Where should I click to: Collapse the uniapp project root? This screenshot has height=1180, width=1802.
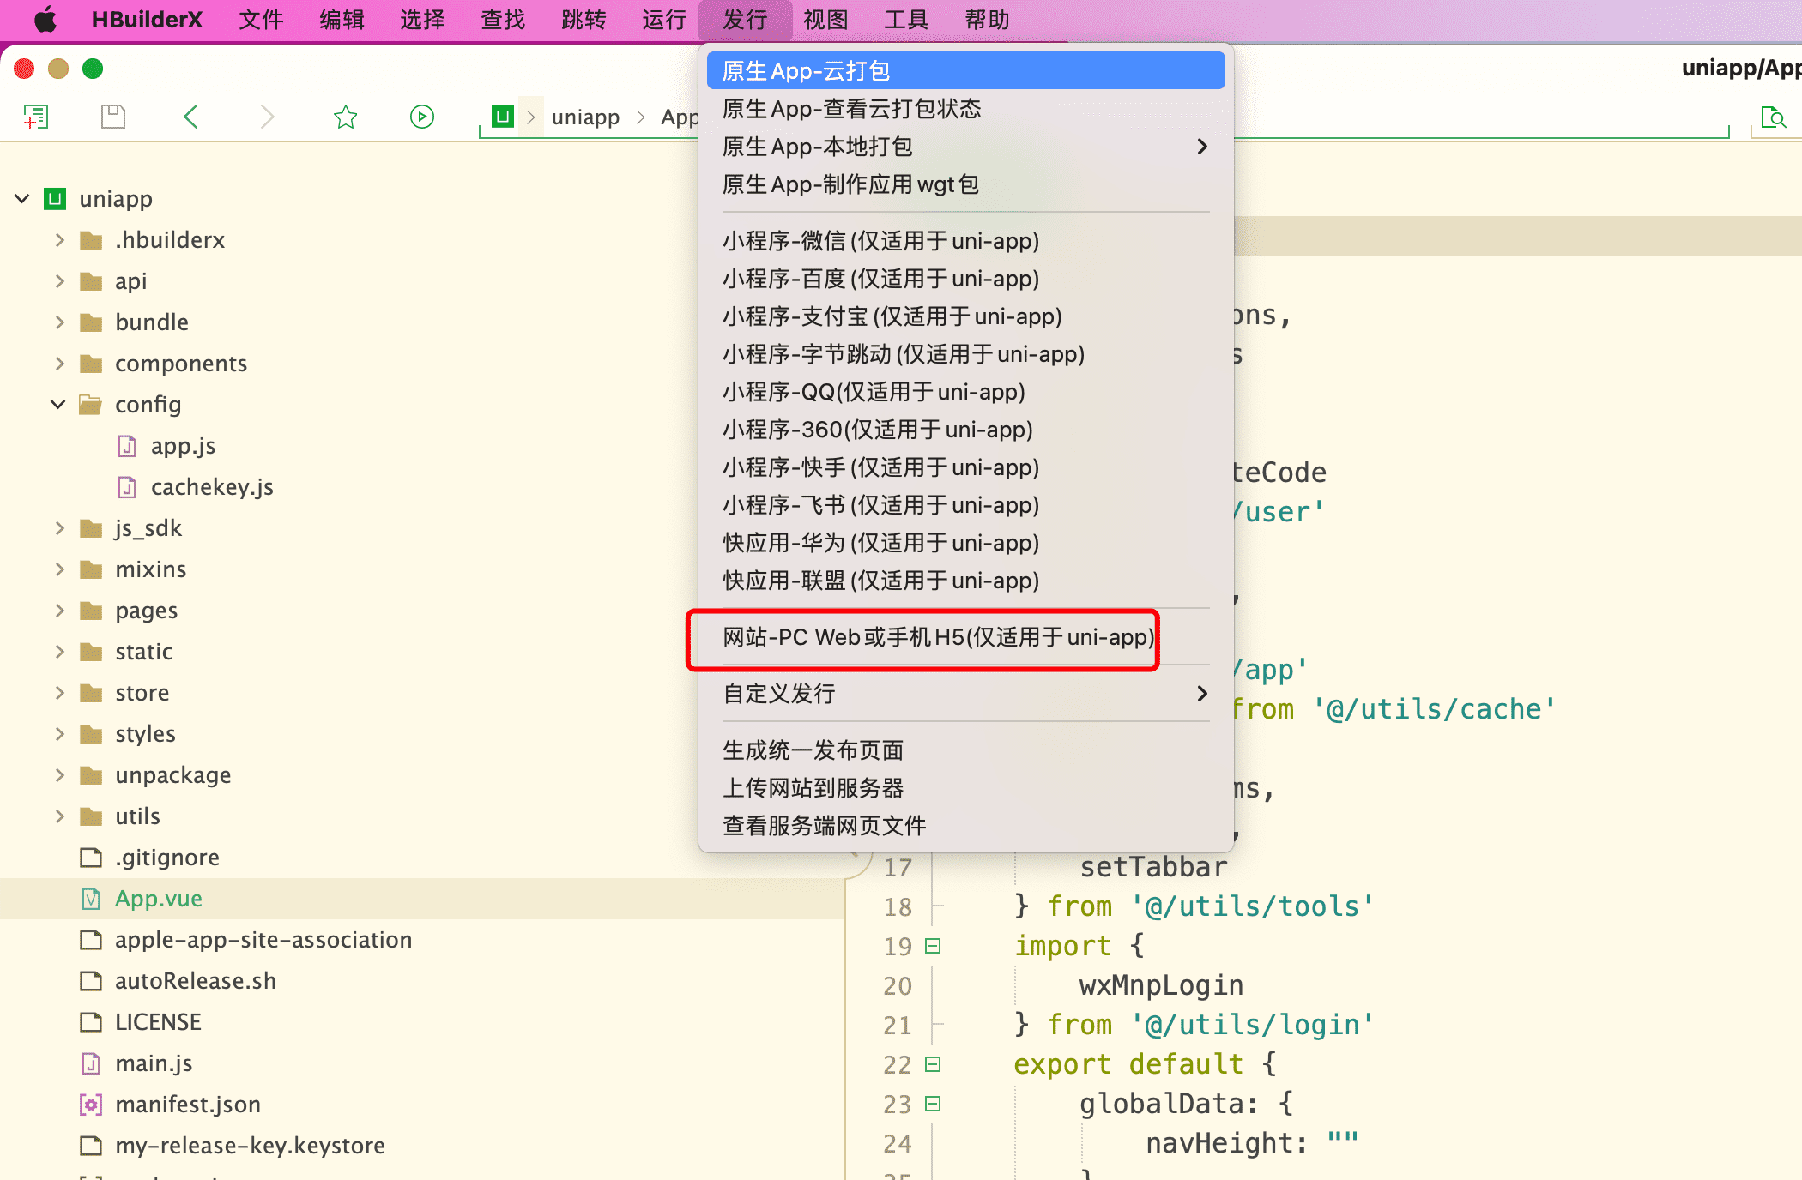click(x=22, y=199)
